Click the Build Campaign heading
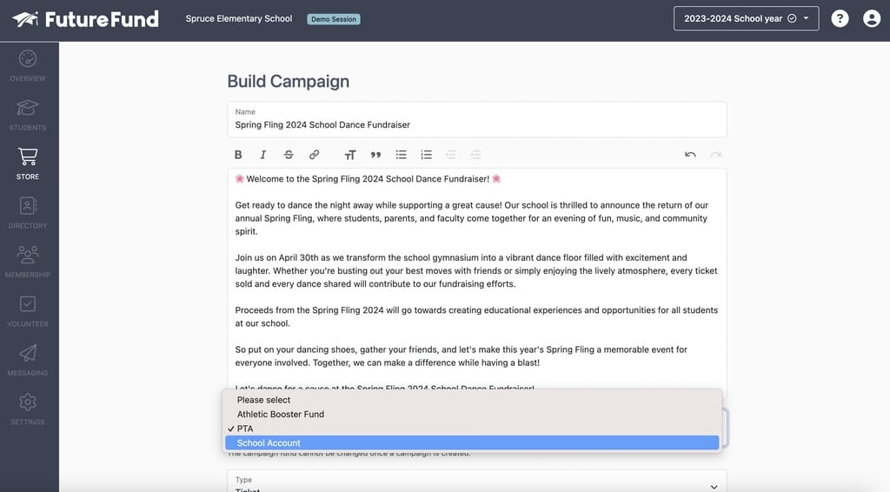The height and width of the screenshot is (492, 890). (x=289, y=81)
